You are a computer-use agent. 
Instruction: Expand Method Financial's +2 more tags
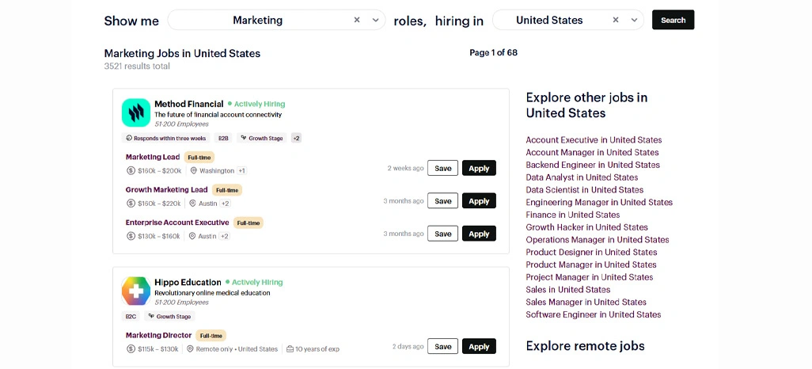[296, 139]
